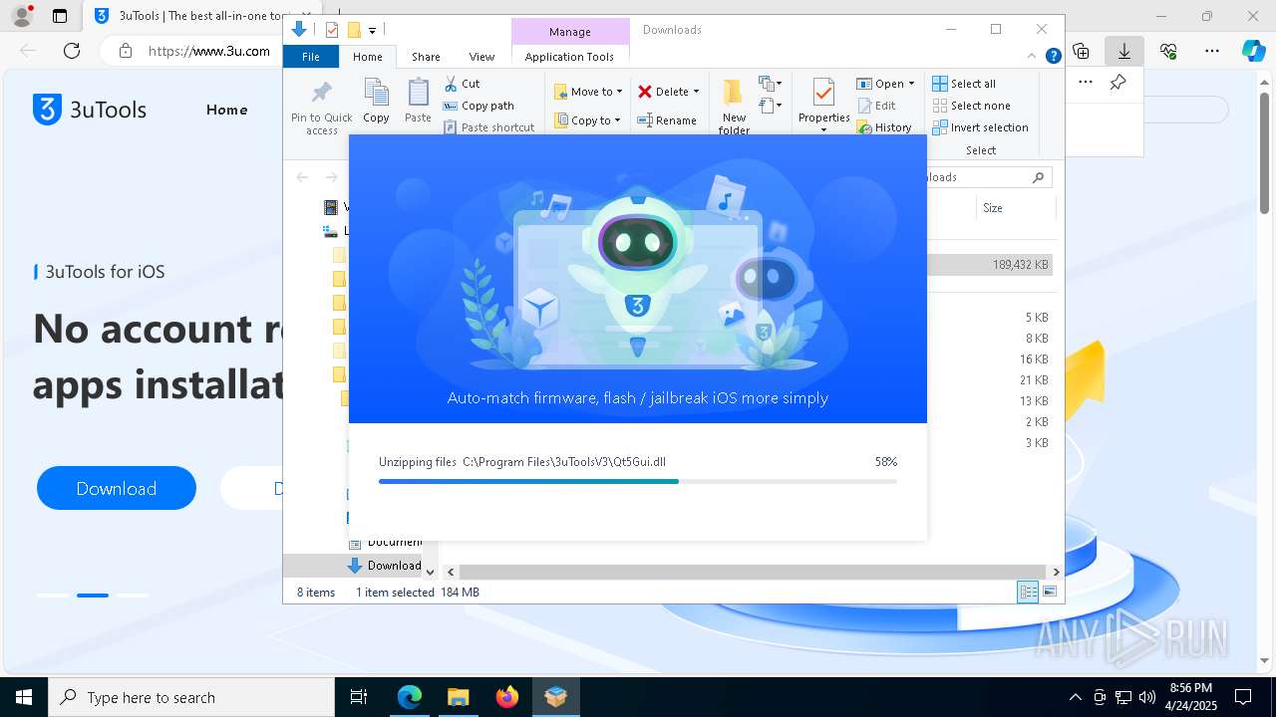Image resolution: width=1276 pixels, height=717 pixels.
Task: Click the Paste icon in the ribbon
Action: pos(418,102)
